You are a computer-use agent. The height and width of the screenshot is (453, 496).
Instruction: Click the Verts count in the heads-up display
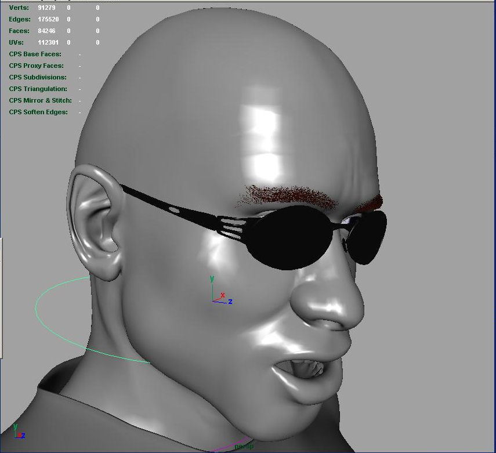(x=48, y=8)
